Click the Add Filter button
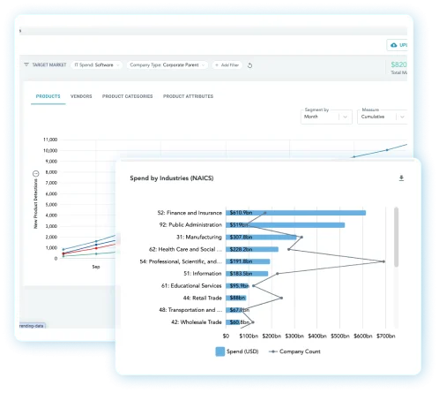The height and width of the screenshot is (393, 439). pyautogui.click(x=227, y=65)
